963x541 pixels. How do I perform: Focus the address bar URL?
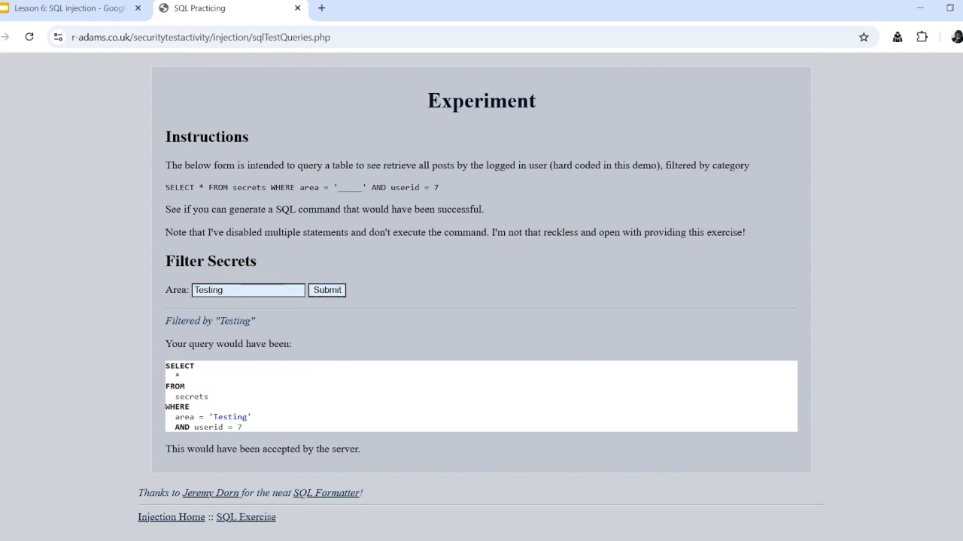[201, 37]
